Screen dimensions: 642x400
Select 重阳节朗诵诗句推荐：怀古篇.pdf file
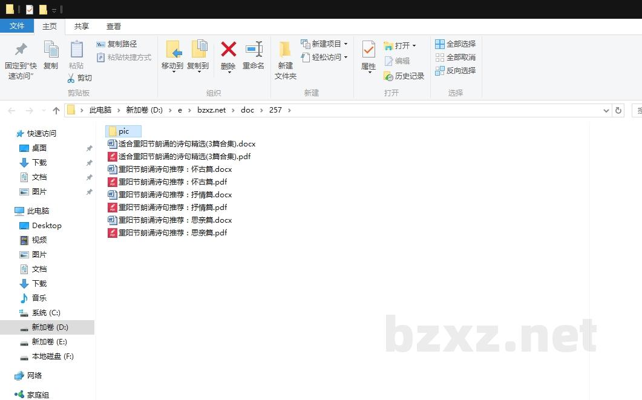pos(172,182)
